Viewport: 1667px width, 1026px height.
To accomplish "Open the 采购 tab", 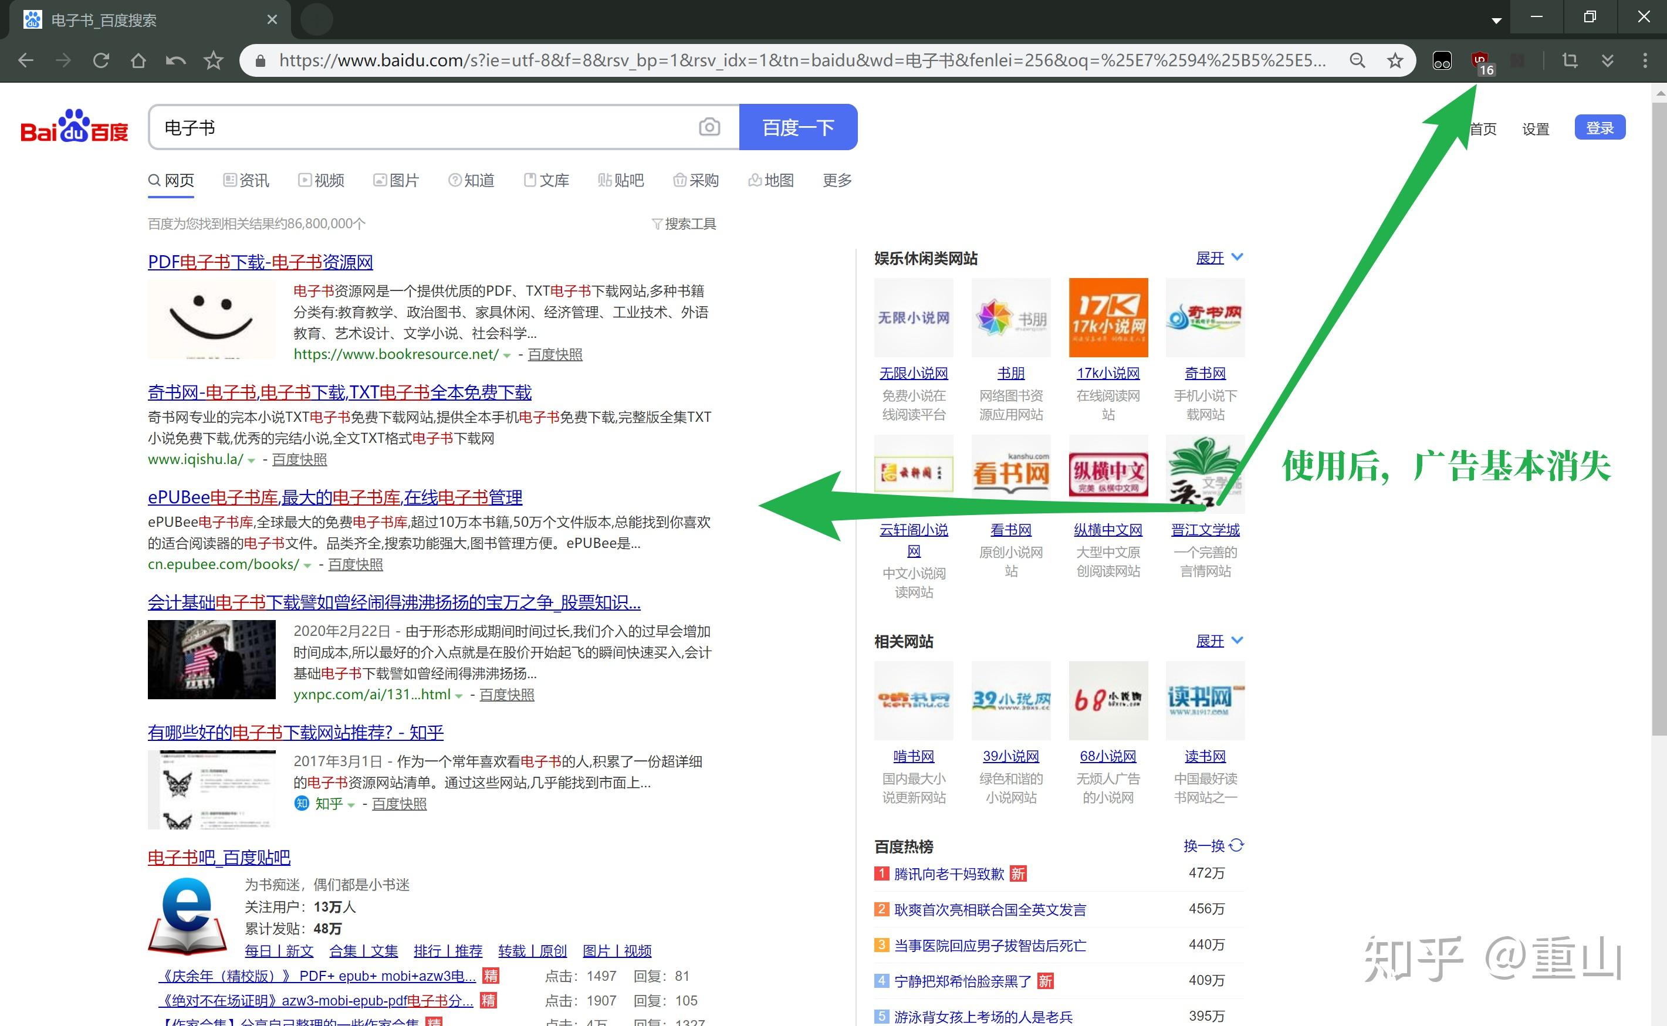I will [x=696, y=181].
